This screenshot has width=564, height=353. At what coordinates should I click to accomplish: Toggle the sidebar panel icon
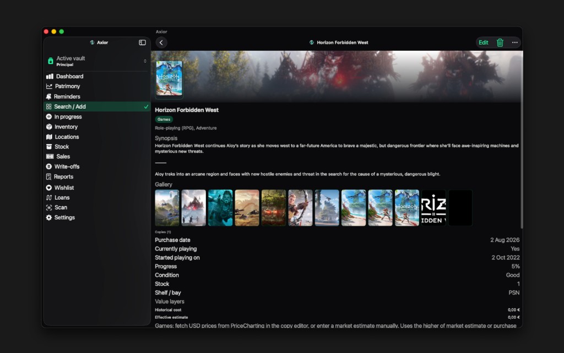[x=143, y=42]
